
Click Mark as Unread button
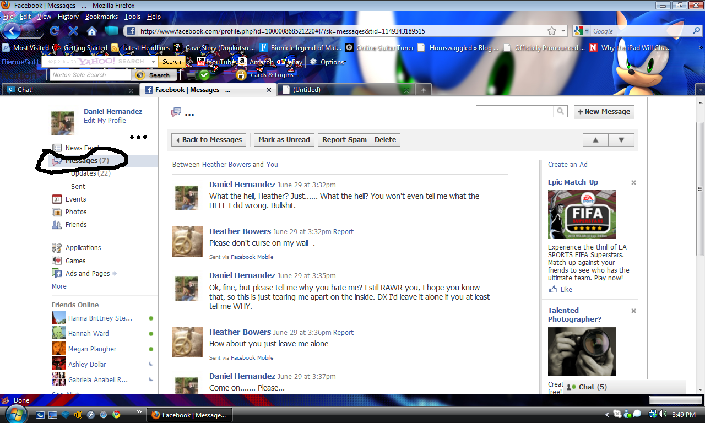point(284,140)
